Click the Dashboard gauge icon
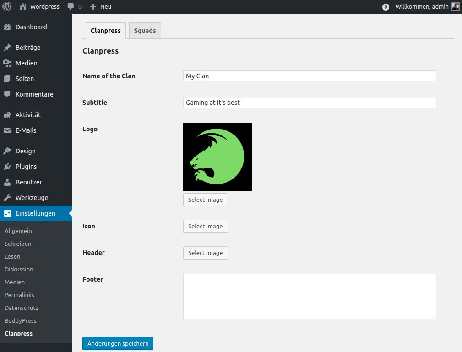Screen dimensions: 462x352 click(x=7, y=27)
